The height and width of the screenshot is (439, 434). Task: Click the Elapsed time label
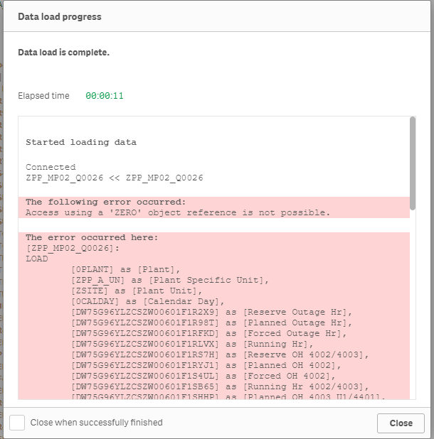pyautogui.click(x=44, y=95)
